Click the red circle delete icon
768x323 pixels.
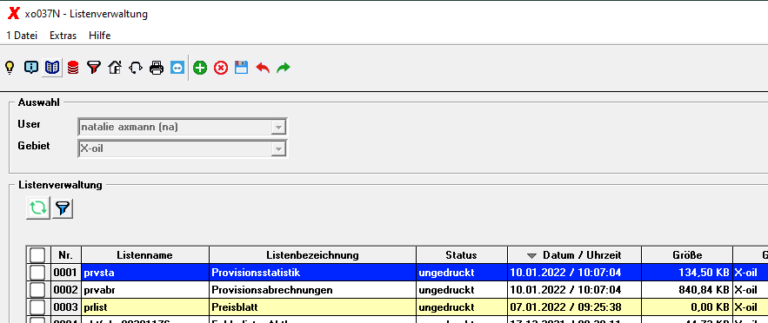[x=221, y=68]
